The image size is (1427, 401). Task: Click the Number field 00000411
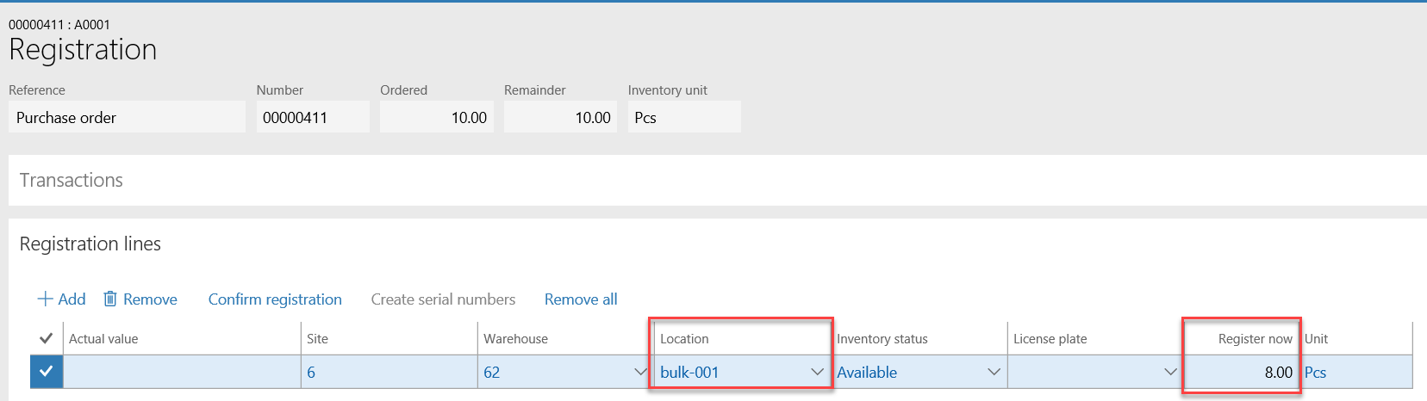pyautogui.click(x=313, y=117)
